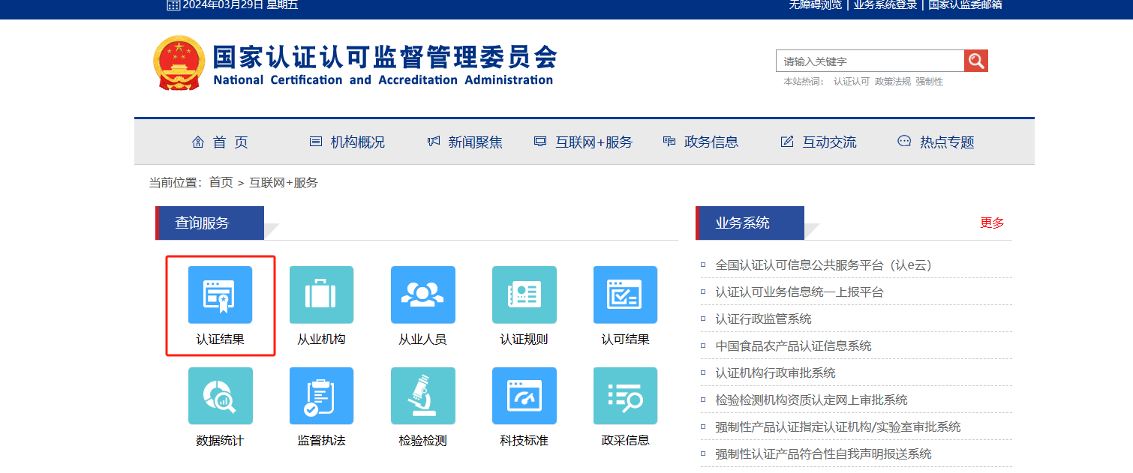1133x473 pixels.
Task: Switch to the 机构概况 menu section
Action: (x=354, y=142)
